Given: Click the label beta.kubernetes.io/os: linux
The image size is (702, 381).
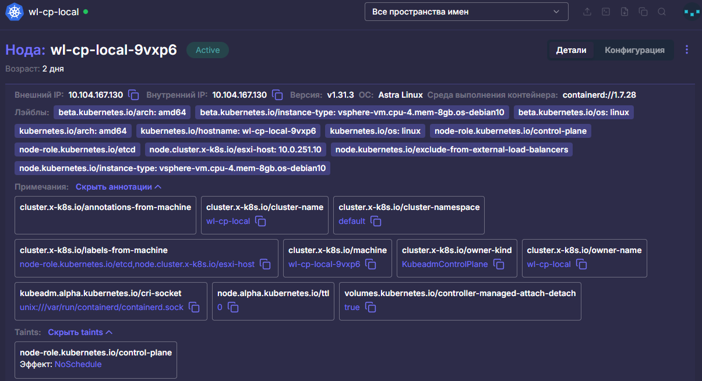Looking at the screenshot, I should (574, 112).
